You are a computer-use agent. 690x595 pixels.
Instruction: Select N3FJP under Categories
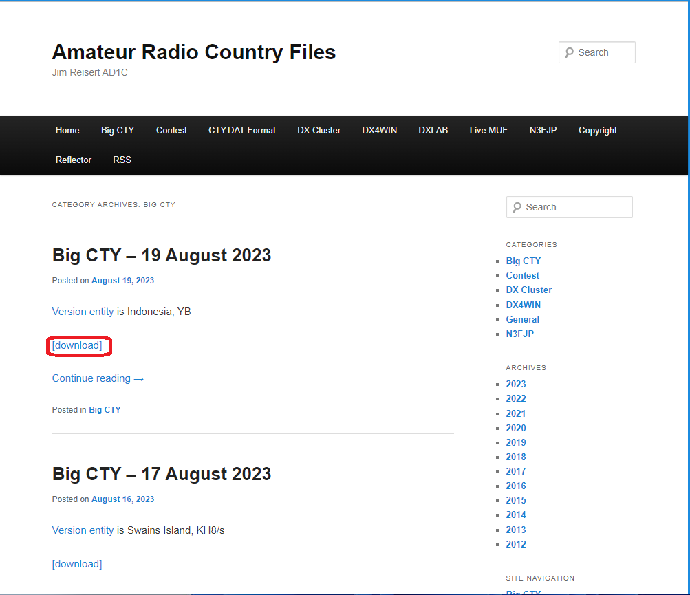tap(519, 334)
